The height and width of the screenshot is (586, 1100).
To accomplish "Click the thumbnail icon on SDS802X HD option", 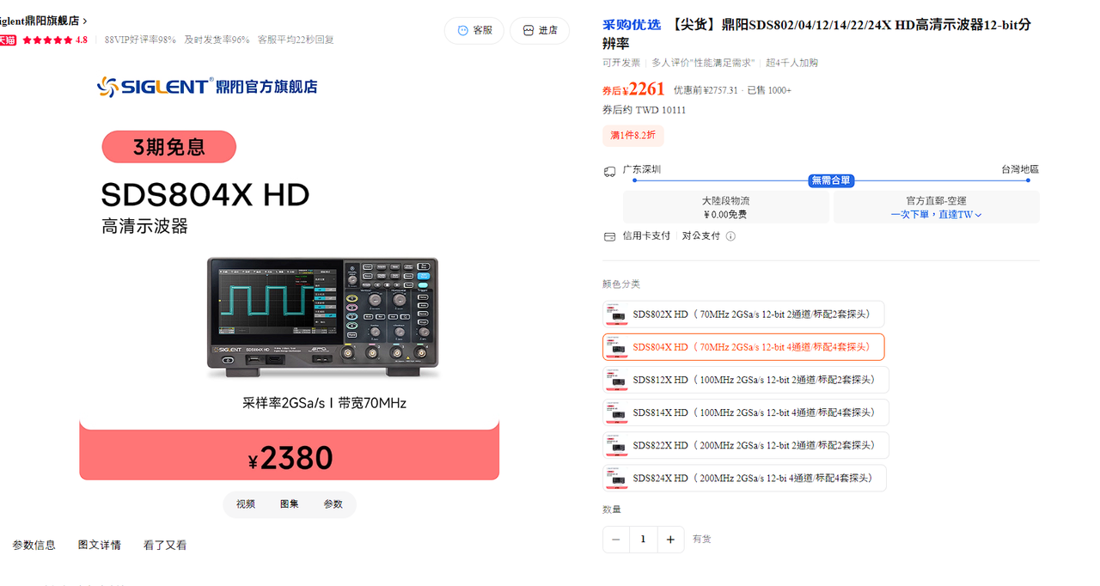I will pyautogui.click(x=616, y=314).
